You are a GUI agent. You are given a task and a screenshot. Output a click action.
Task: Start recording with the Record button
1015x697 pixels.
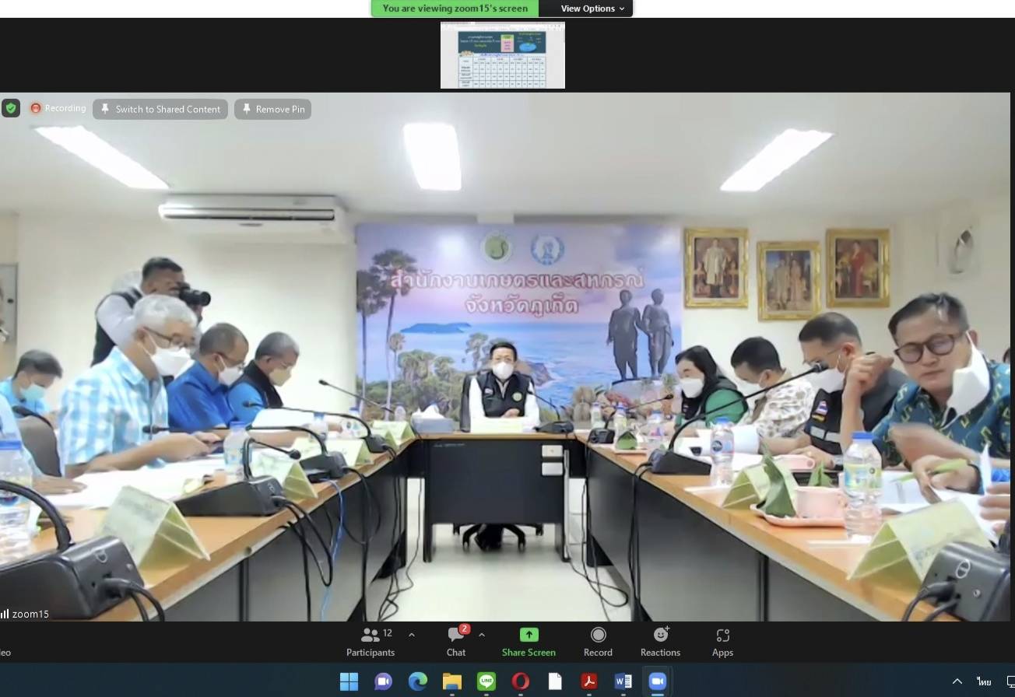[598, 643]
